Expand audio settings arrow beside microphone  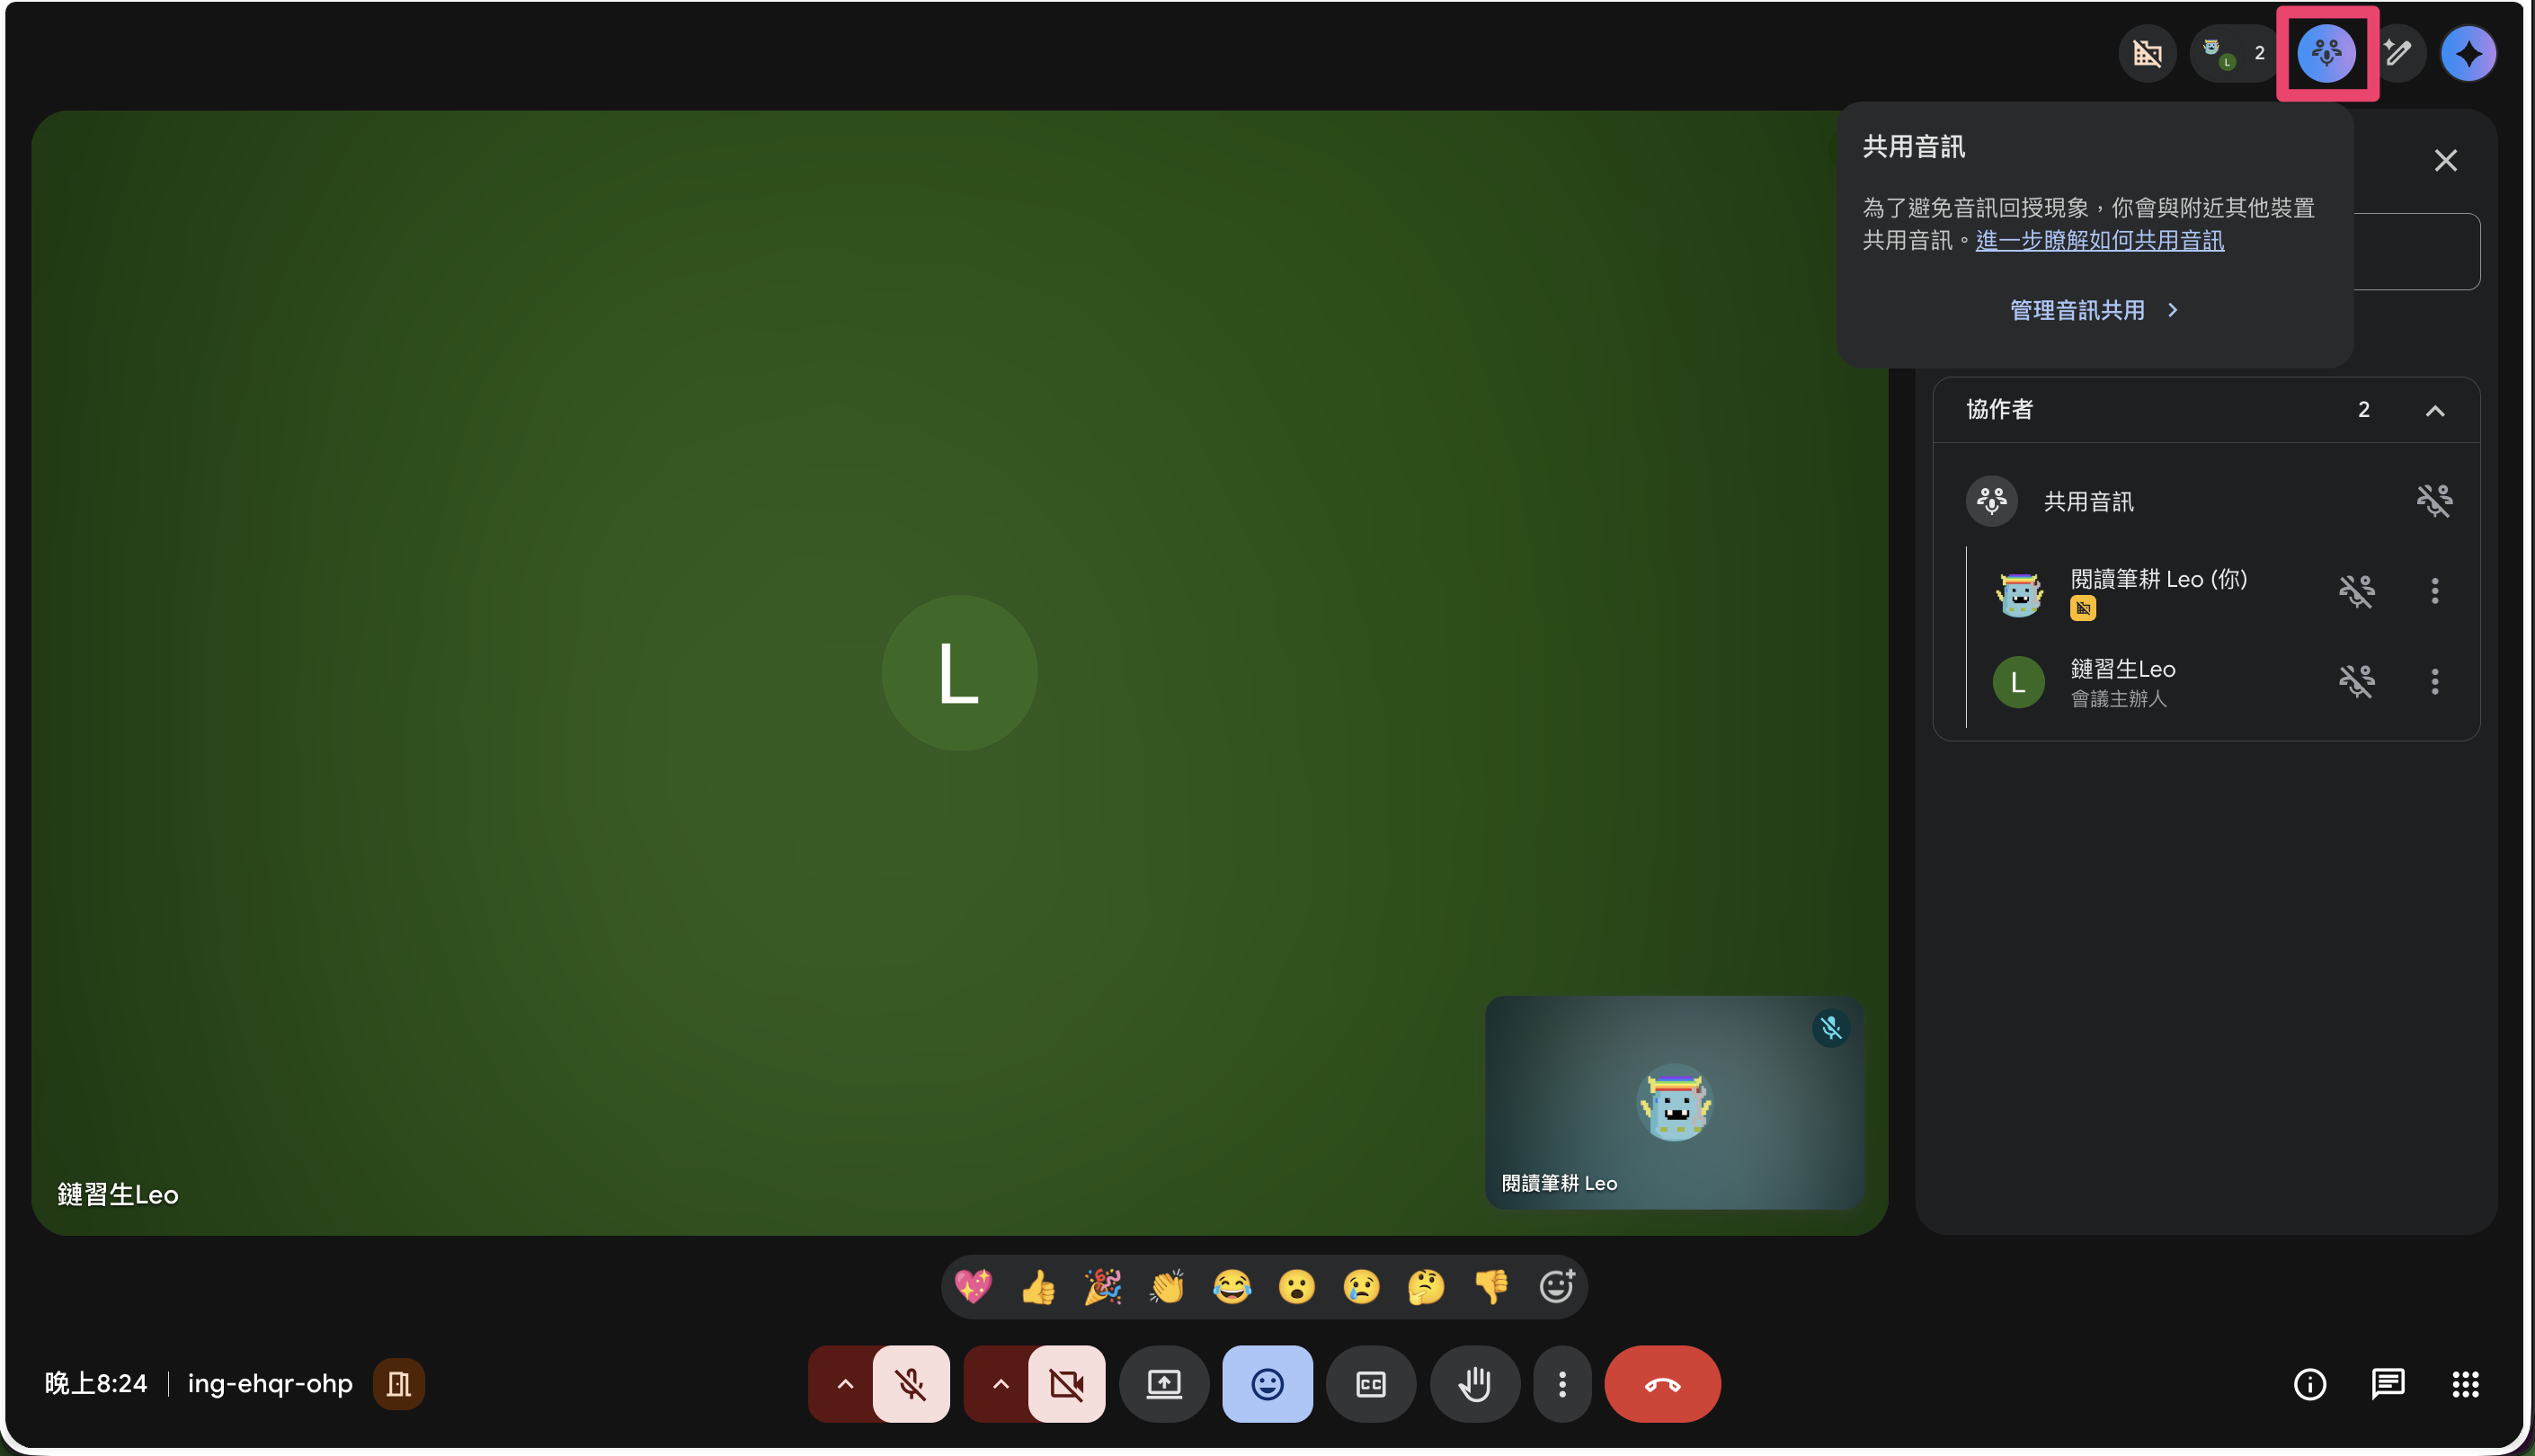click(845, 1384)
